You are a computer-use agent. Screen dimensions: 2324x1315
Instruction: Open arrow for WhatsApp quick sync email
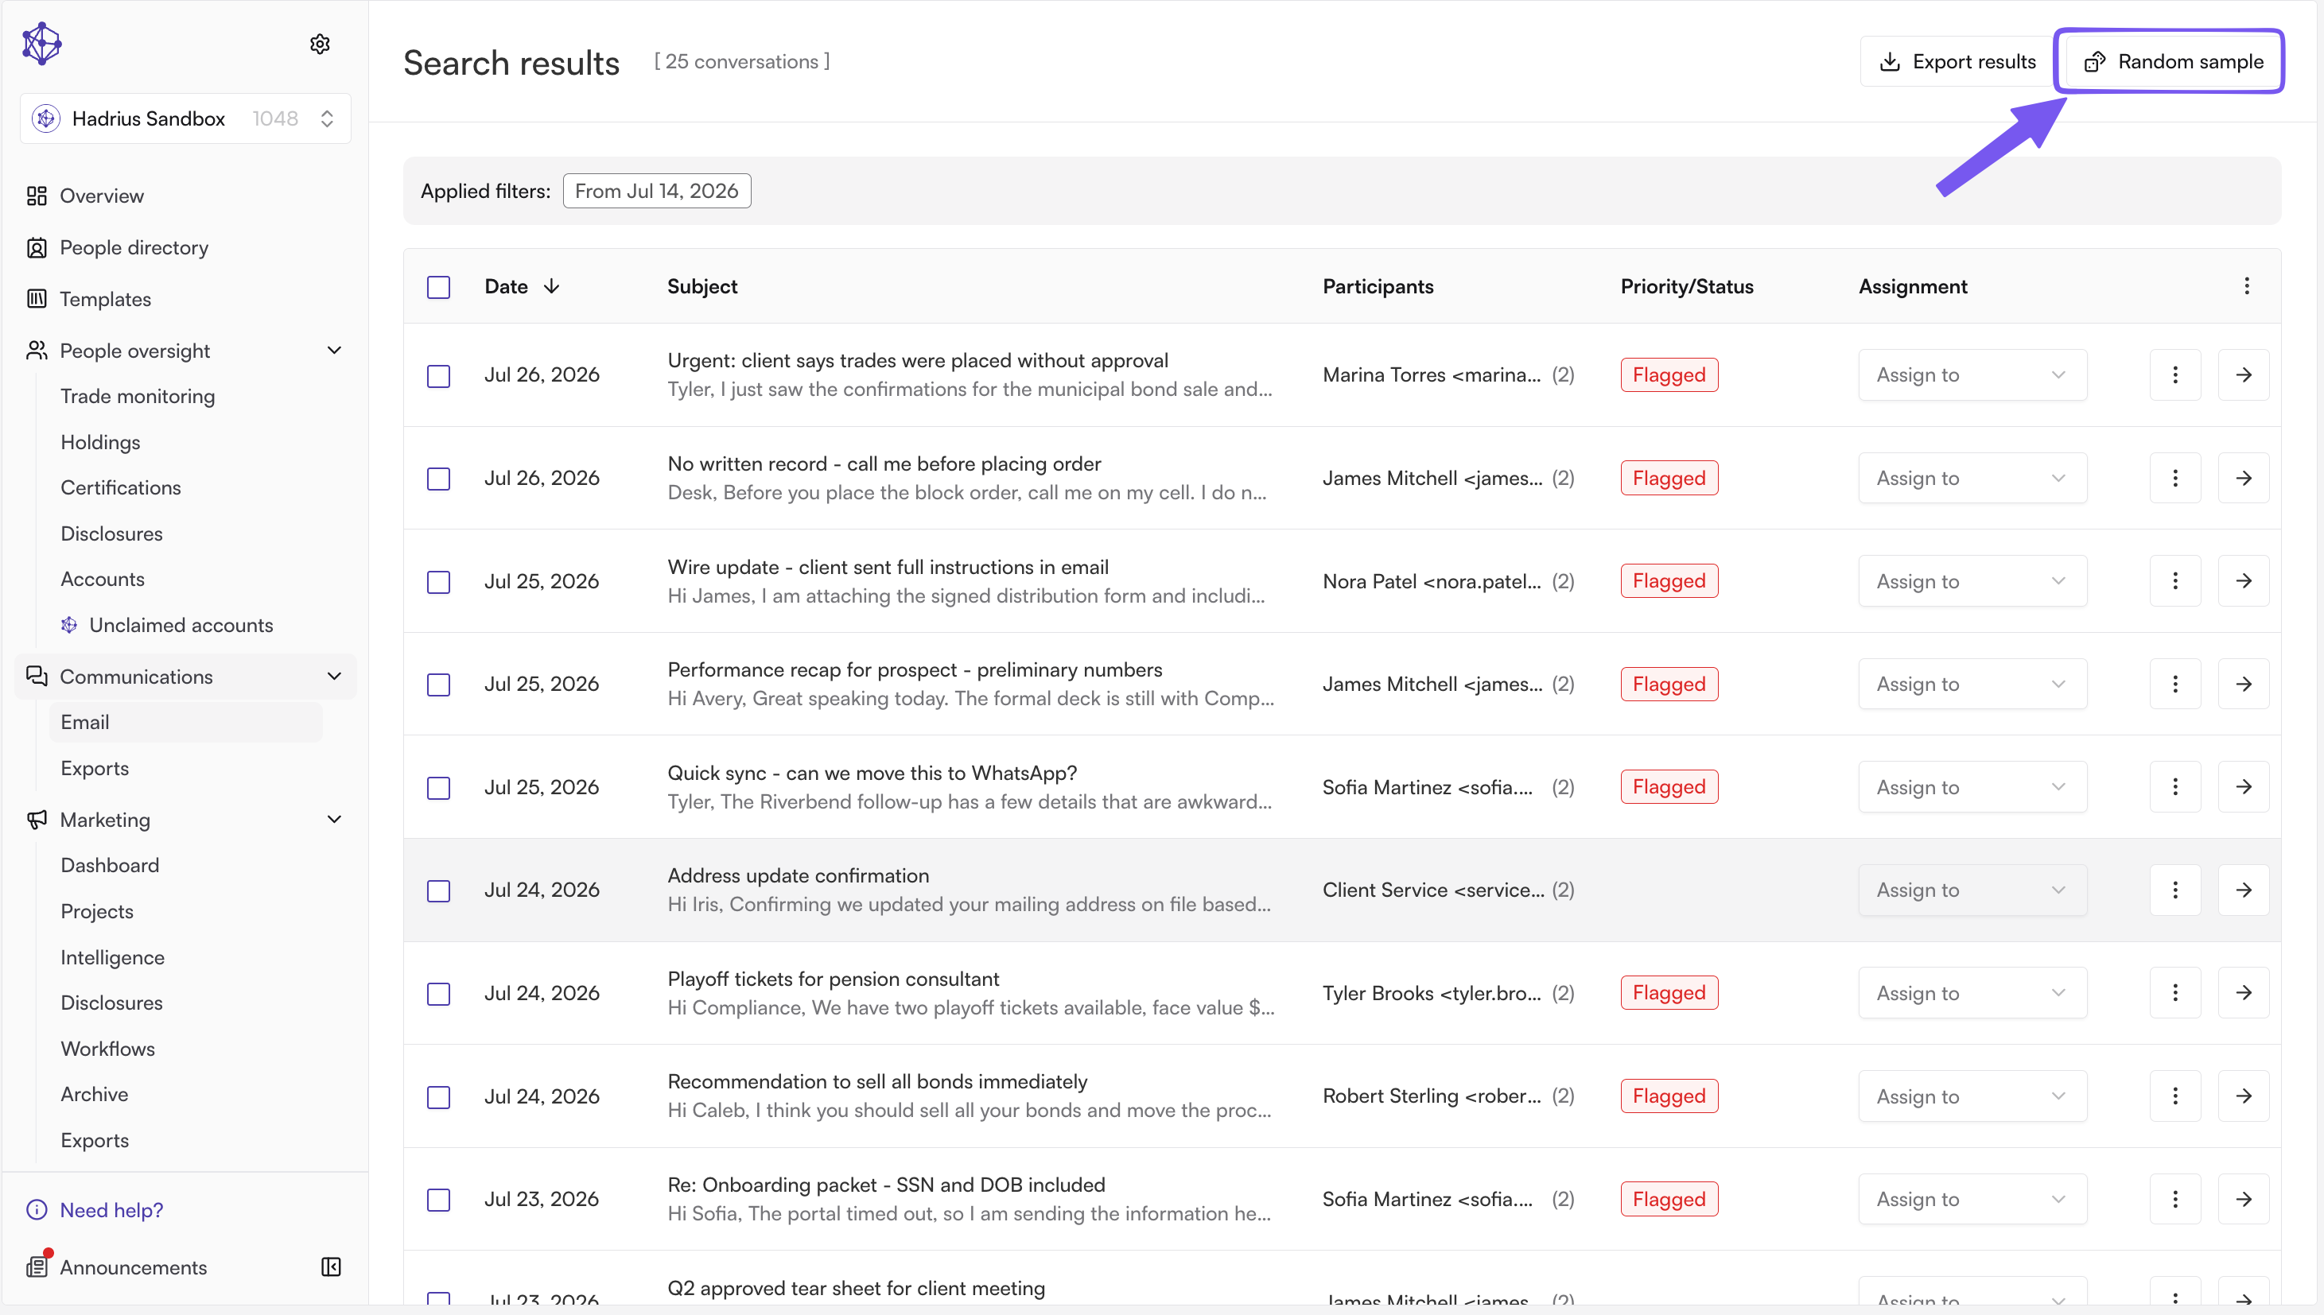(x=2243, y=786)
